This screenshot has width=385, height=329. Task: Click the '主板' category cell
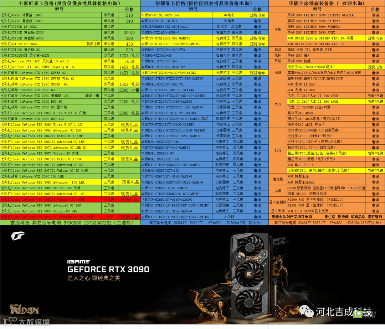tap(278, 30)
